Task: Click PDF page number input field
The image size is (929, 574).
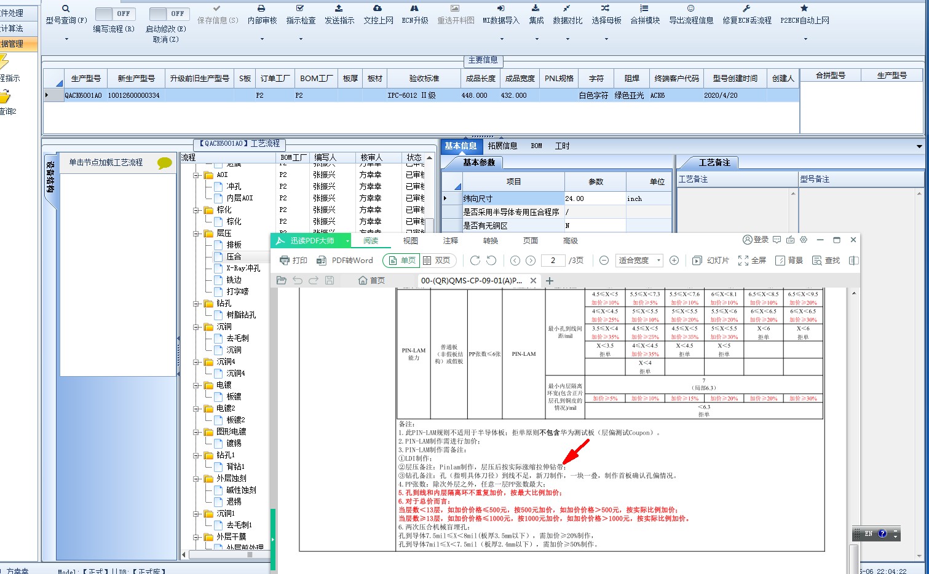Action: pos(553,261)
